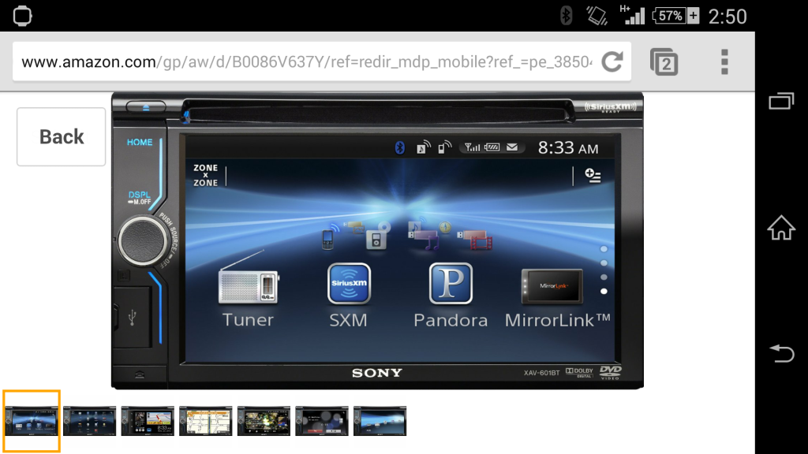Reload the Amazon page
The width and height of the screenshot is (808, 454).
pyautogui.click(x=612, y=61)
